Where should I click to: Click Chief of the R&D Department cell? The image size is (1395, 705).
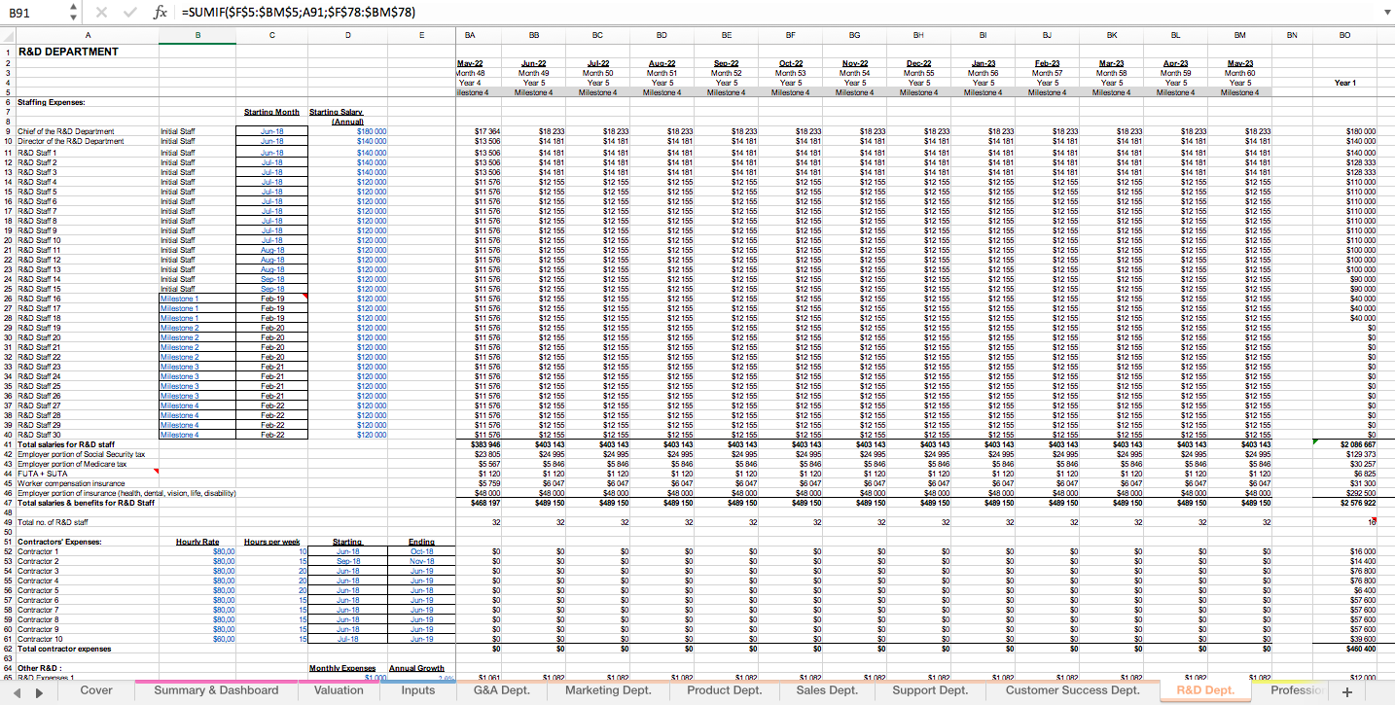pos(65,131)
